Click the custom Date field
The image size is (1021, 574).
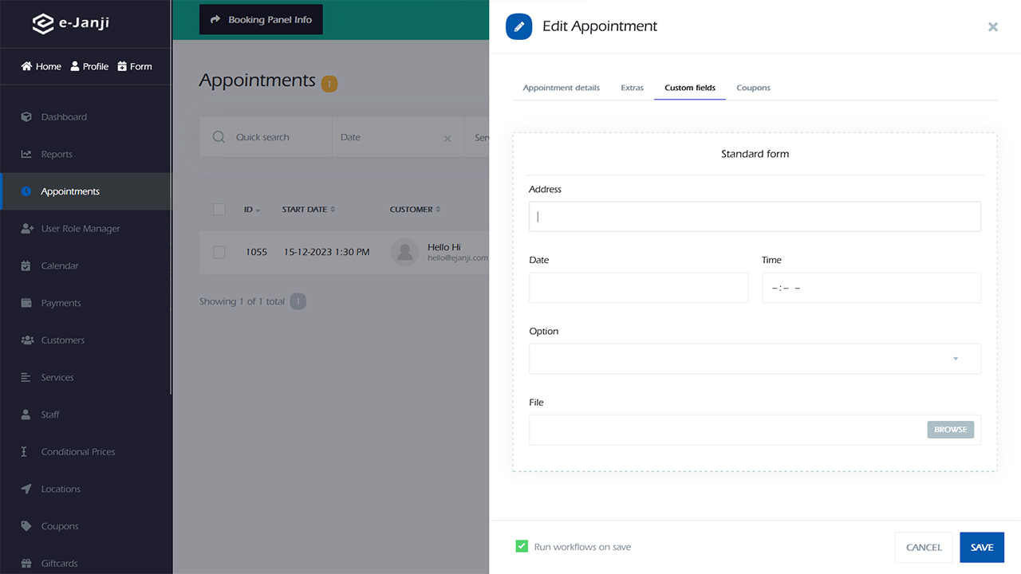[x=639, y=288]
